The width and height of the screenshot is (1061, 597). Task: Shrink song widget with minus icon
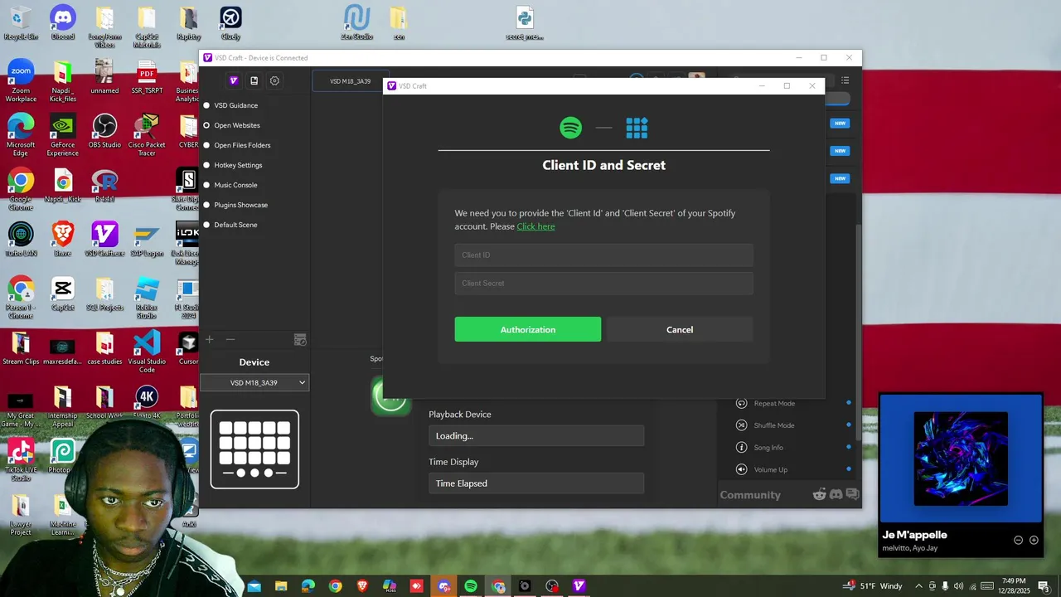pyautogui.click(x=1019, y=540)
